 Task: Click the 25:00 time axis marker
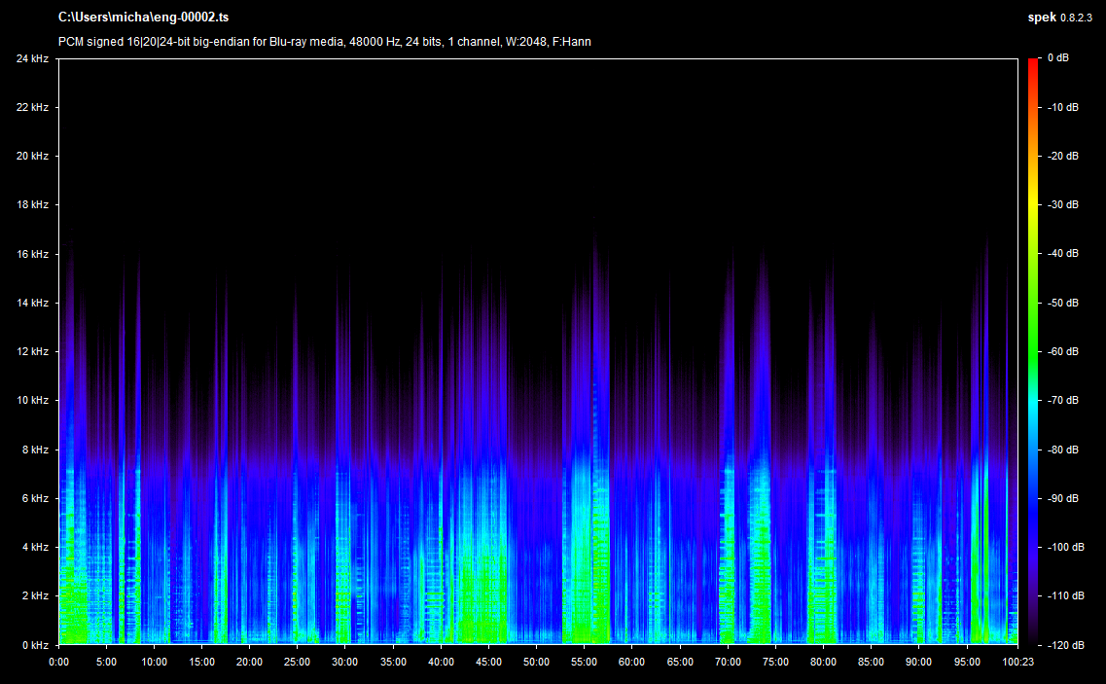tap(297, 661)
